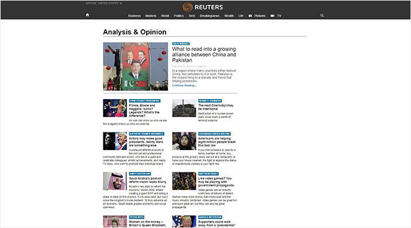Go to the Pictures section

click(260, 16)
